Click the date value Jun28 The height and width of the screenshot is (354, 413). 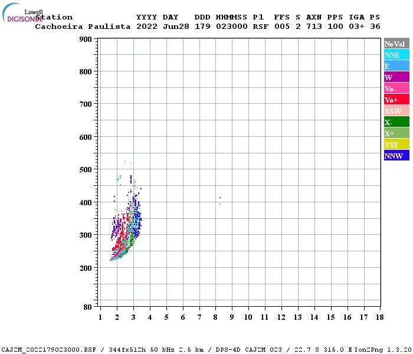tap(176, 27)
